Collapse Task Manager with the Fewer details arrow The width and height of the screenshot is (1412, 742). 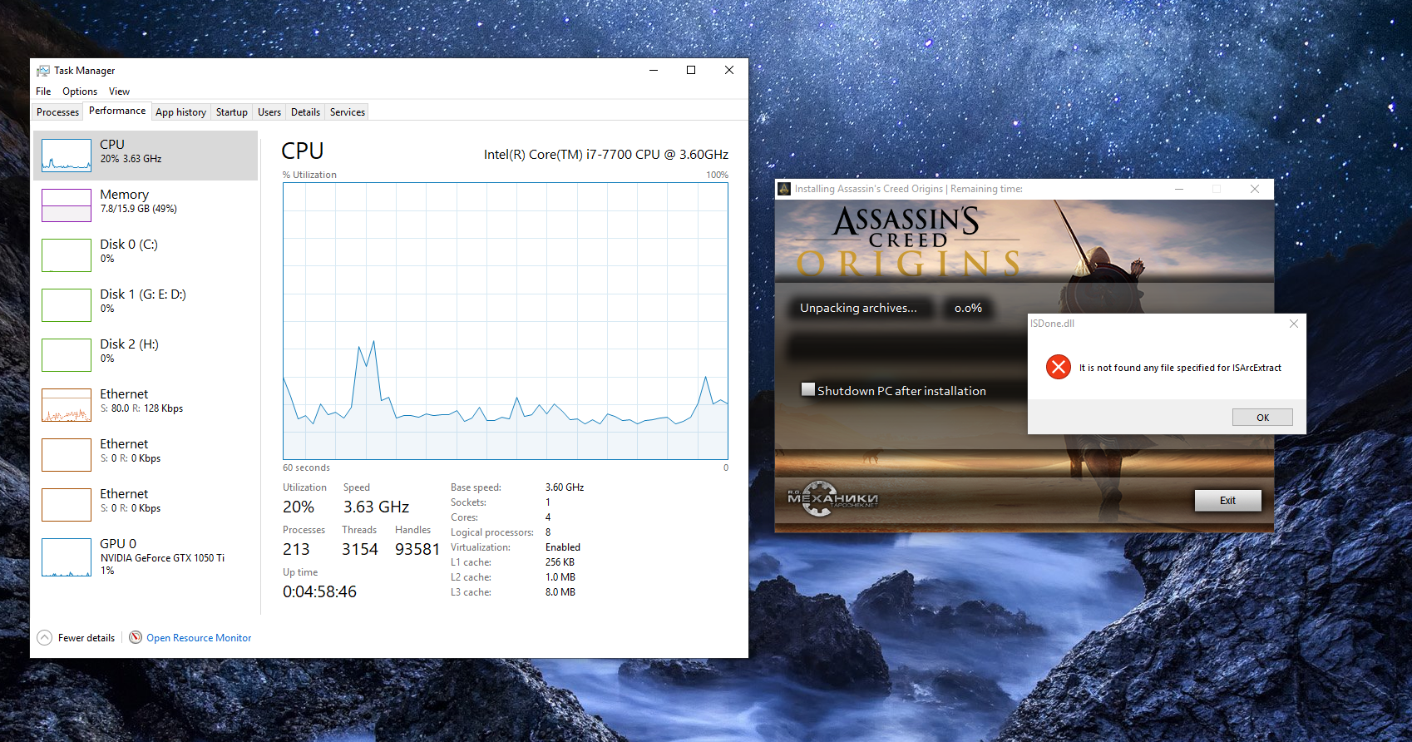coord(45,638)
